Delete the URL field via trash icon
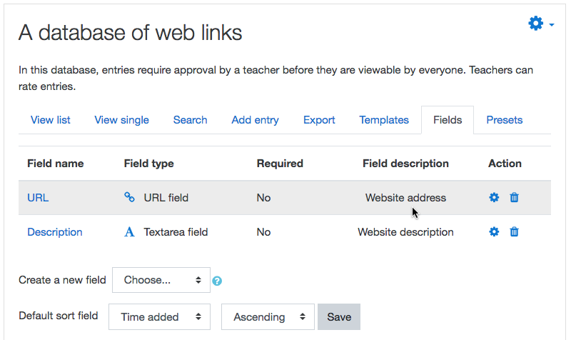The image size is (571, 340). click(514, 198)
